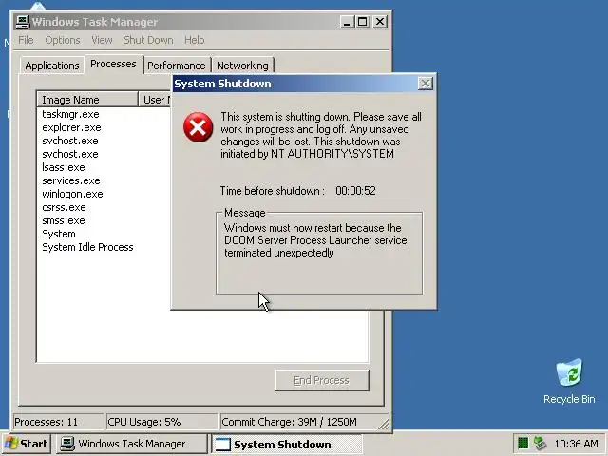This screenshot has width=608, height=456.
Task: Select winlogon.exe process
Action: click(72, 194)
